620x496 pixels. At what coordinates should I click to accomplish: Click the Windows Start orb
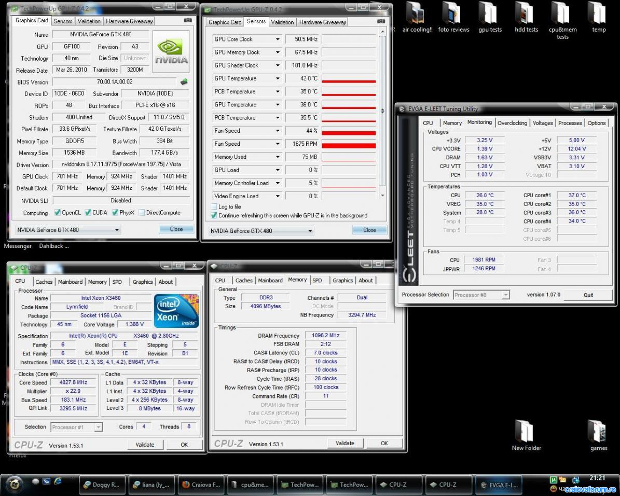[x=14, y=484]
